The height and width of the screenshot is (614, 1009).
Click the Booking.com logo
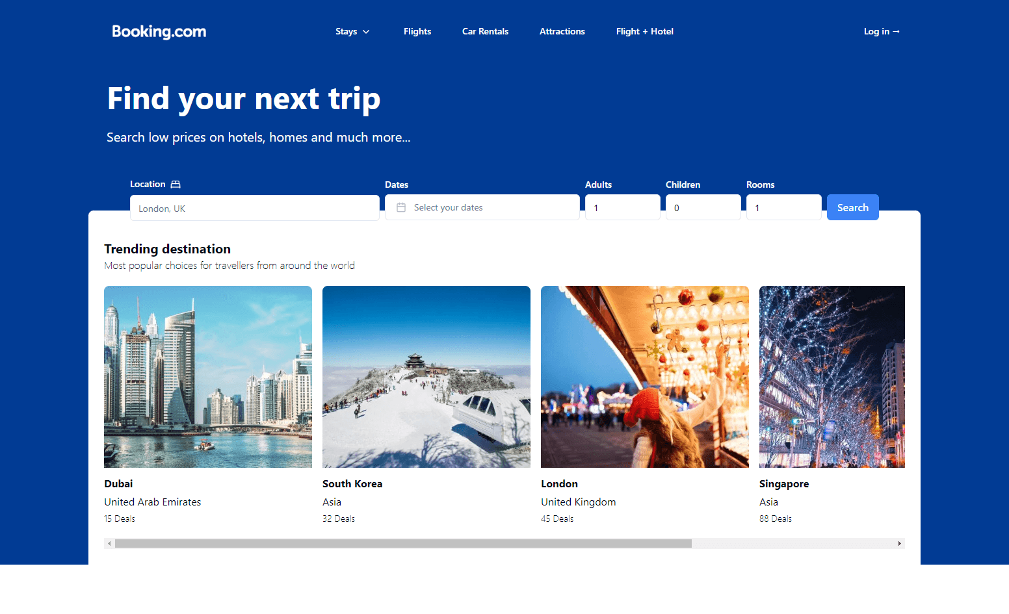159,31
